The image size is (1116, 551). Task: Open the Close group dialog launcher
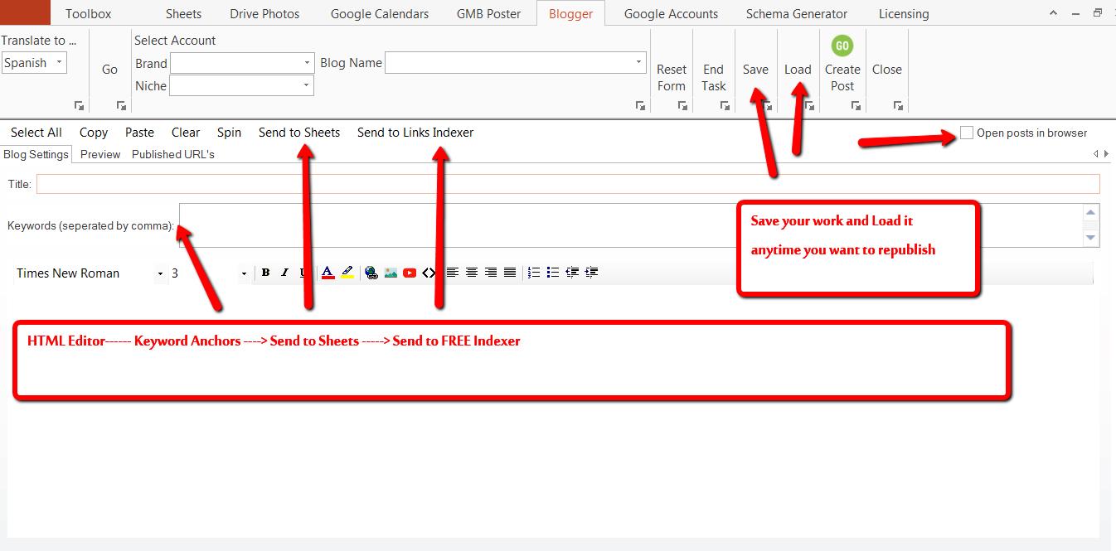(x=898, y=106)
